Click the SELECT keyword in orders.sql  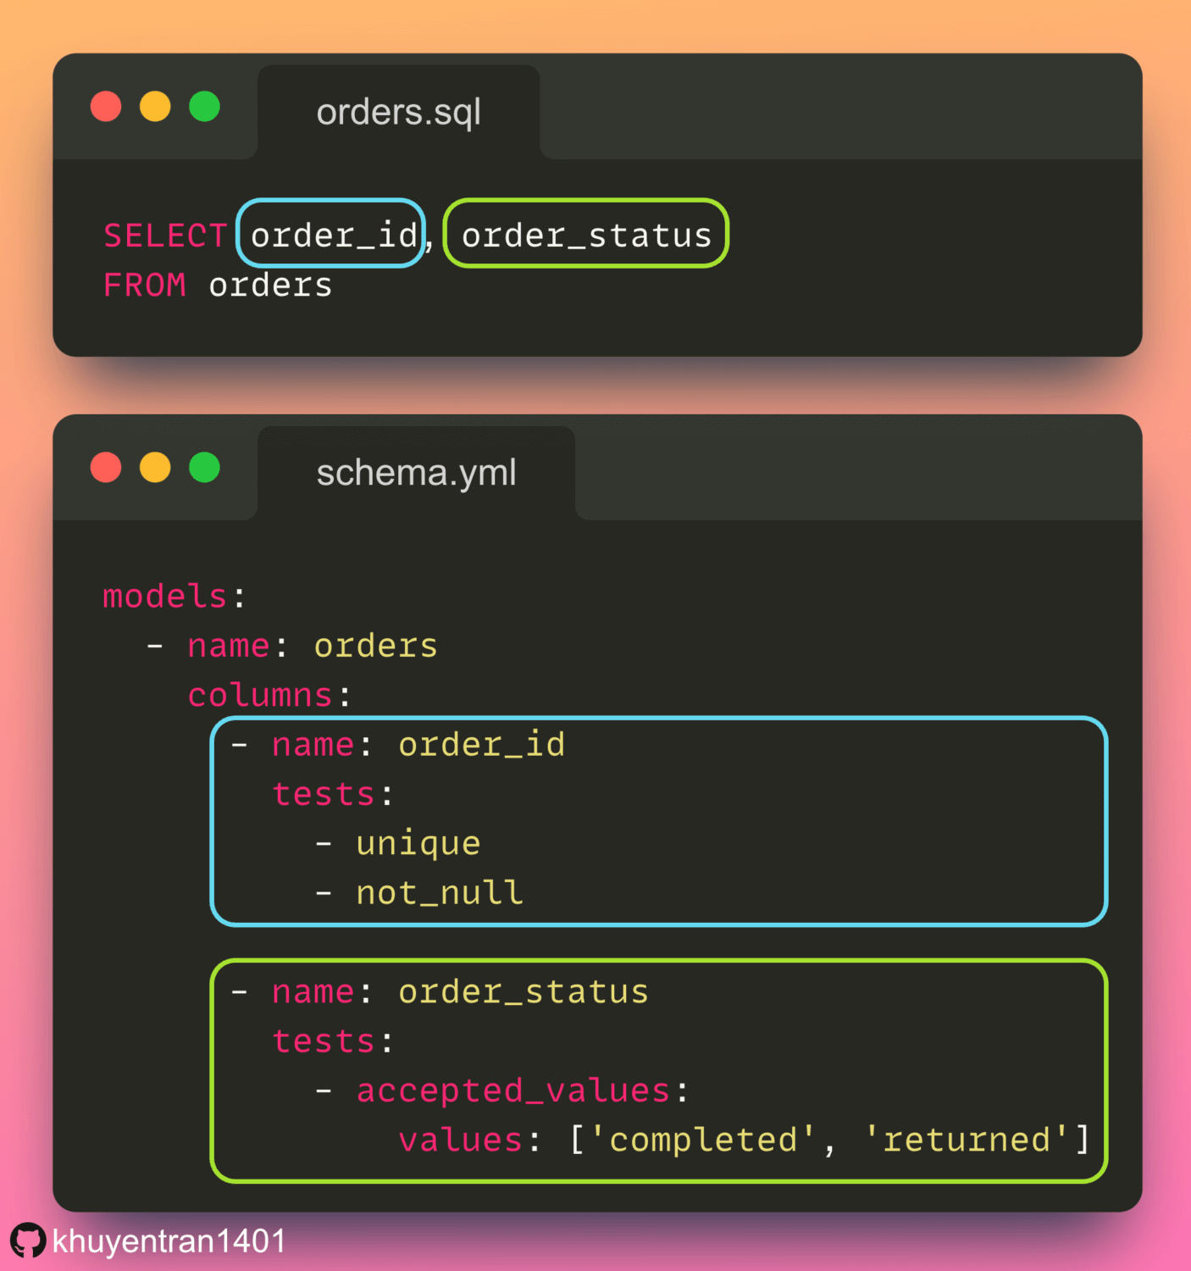(165, 236)
